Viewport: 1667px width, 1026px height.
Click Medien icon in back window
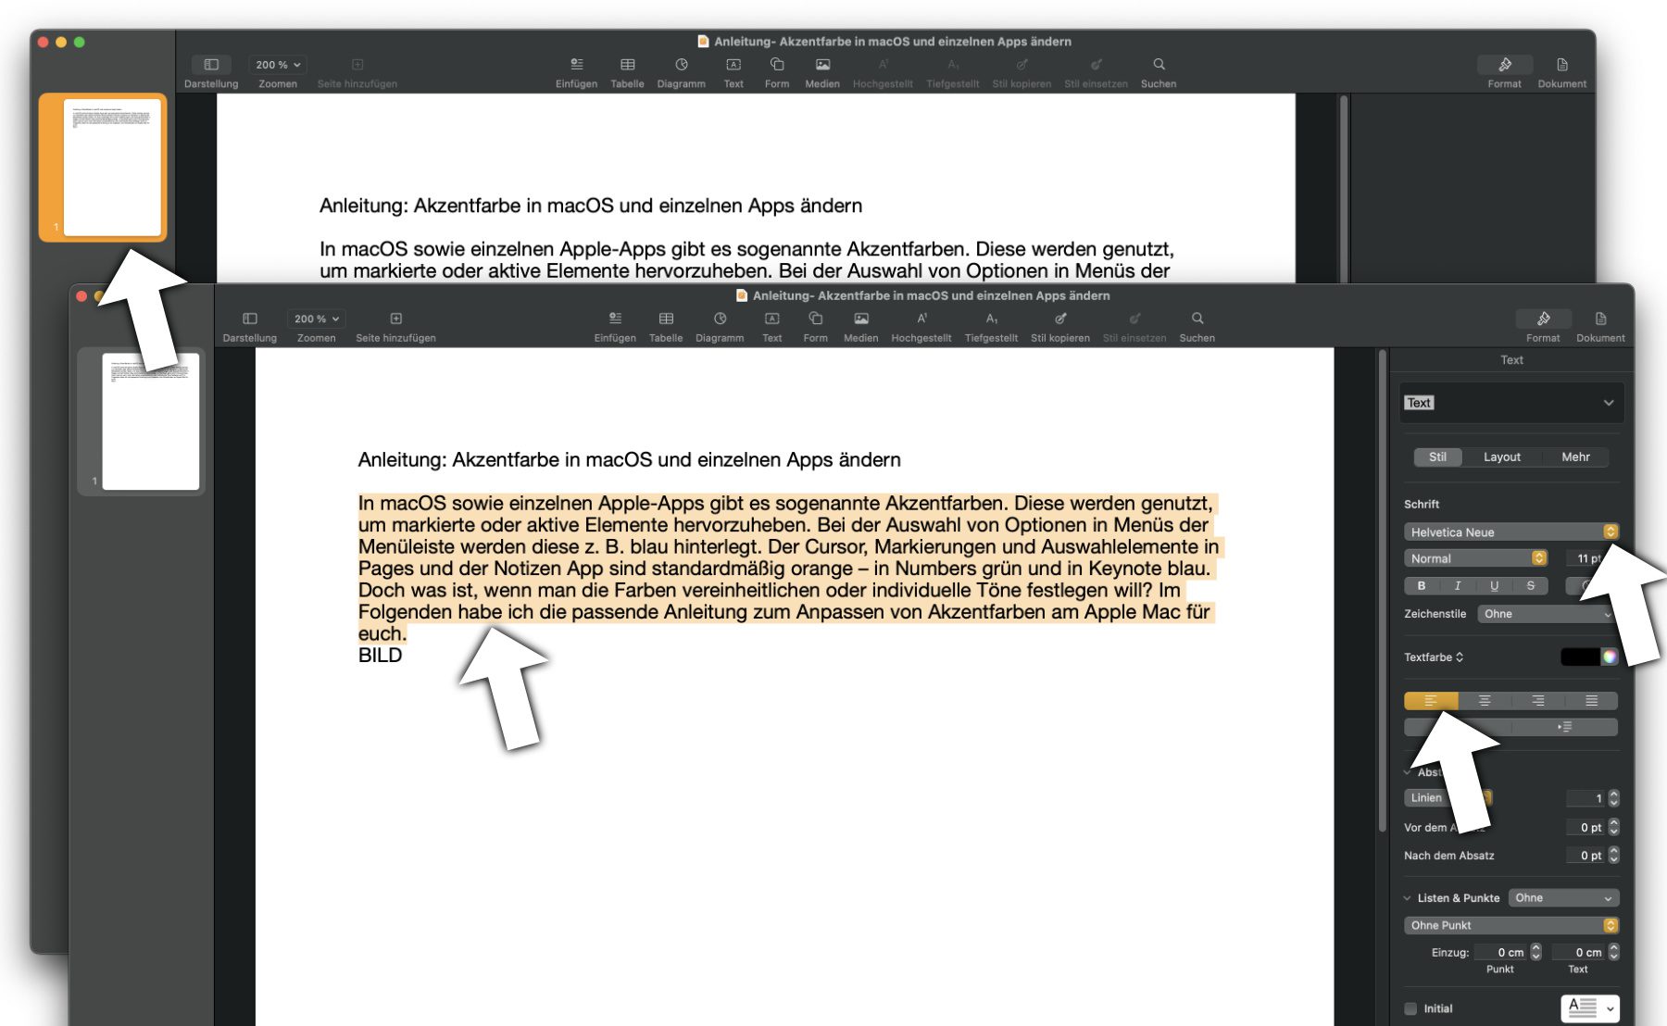click(x=822, y=65)
